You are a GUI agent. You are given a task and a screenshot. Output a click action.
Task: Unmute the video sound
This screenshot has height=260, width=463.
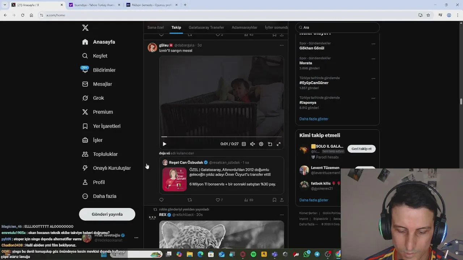(252, 144)
